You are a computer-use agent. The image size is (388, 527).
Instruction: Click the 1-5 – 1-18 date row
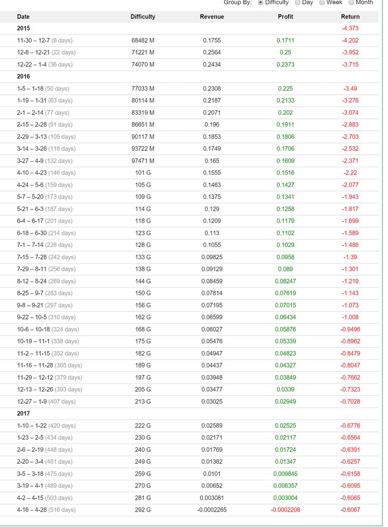(x=45, y=89)
